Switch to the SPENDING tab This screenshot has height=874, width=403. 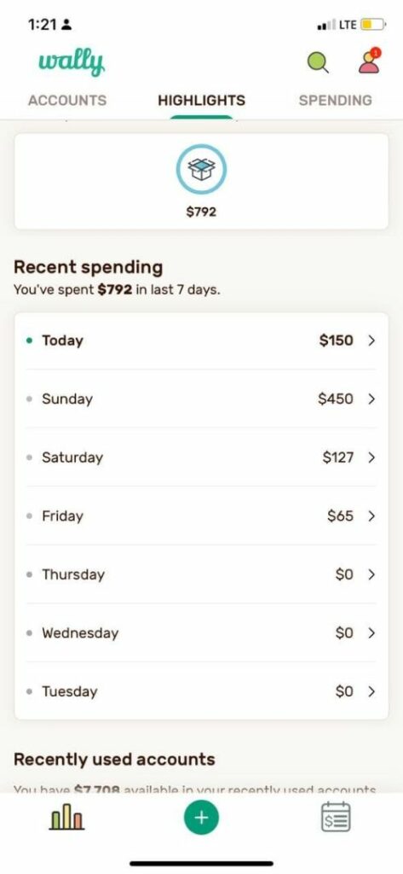tap(335, 101)
